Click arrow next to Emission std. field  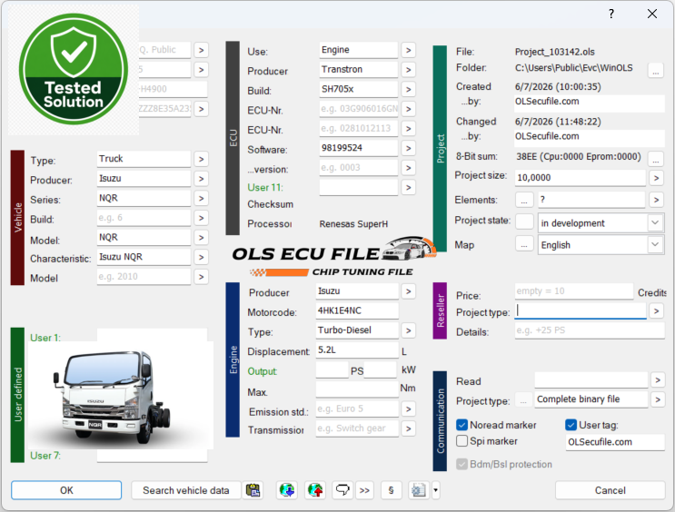tap(408, 409)
